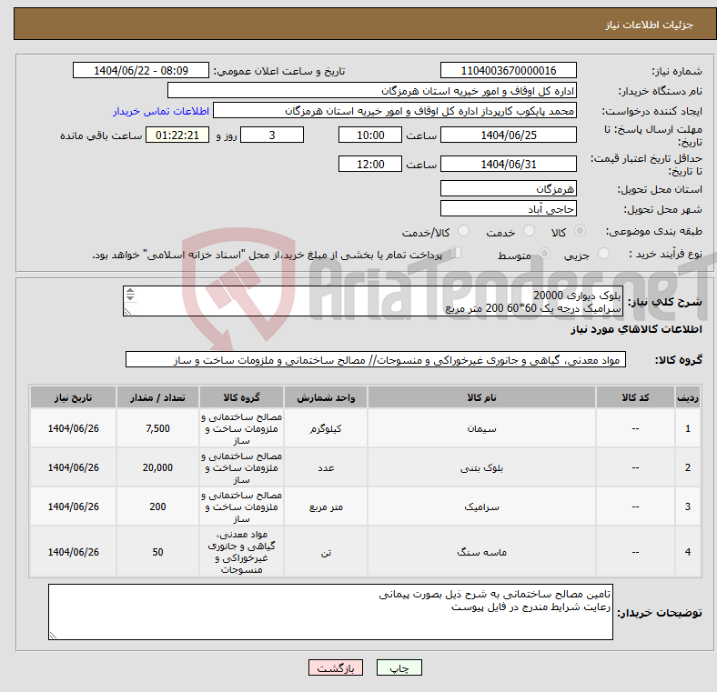
Task: Click the quantity cell 200
Action: [x=157, y=506]
